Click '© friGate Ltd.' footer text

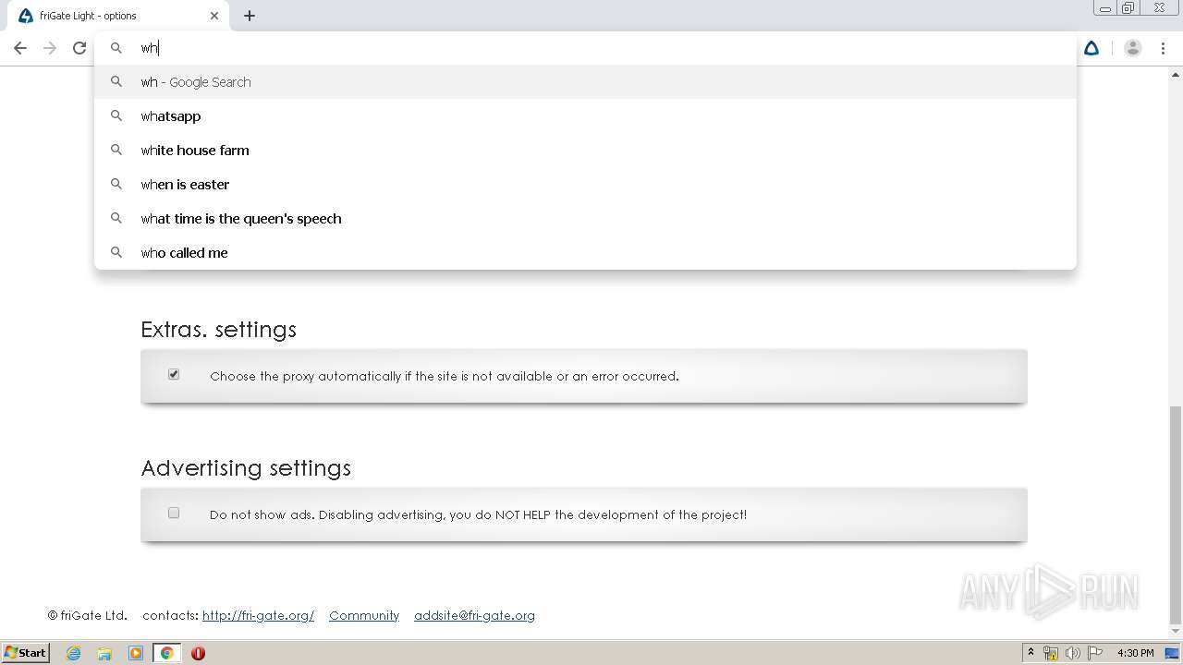pyautogui.click(x=88, y=615)
